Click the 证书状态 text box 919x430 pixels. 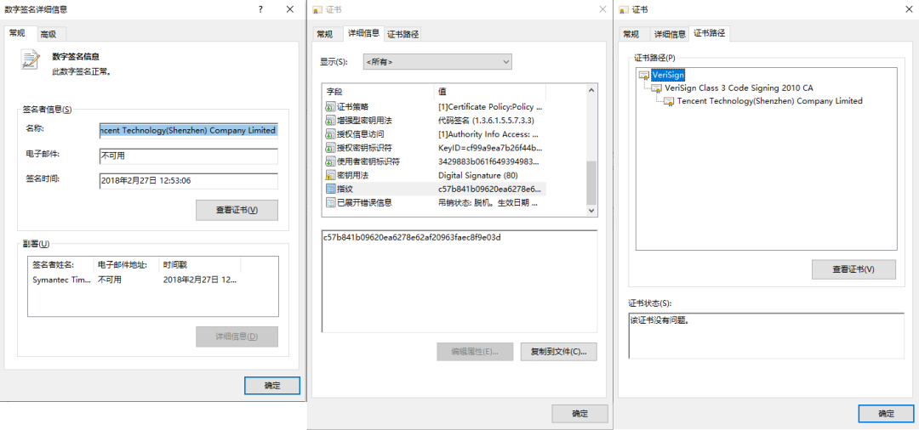coord(766,335)
